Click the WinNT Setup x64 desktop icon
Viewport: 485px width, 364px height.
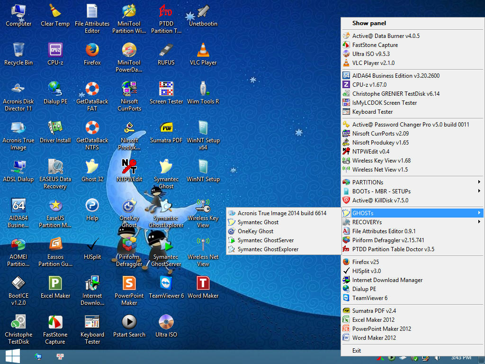click(x=203, y=135)
